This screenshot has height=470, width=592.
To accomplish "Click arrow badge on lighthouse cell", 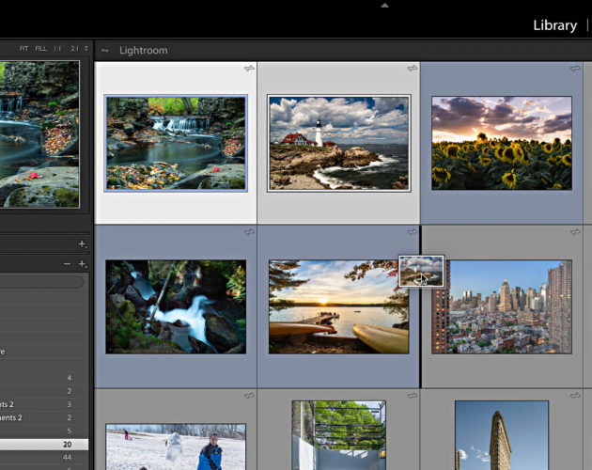I will 413,69.
